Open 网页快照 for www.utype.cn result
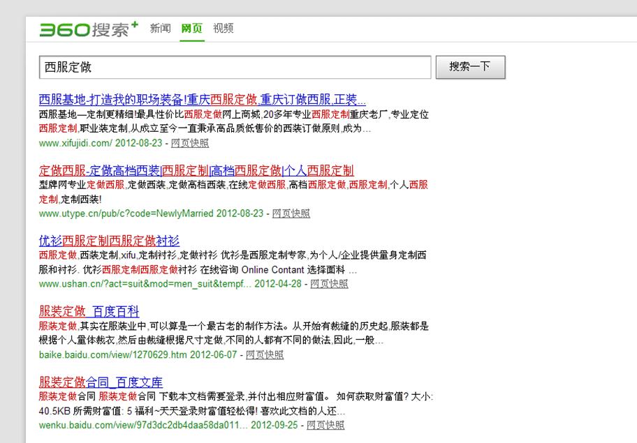This screenshot has height=443, width=637. tap(291, 213)
